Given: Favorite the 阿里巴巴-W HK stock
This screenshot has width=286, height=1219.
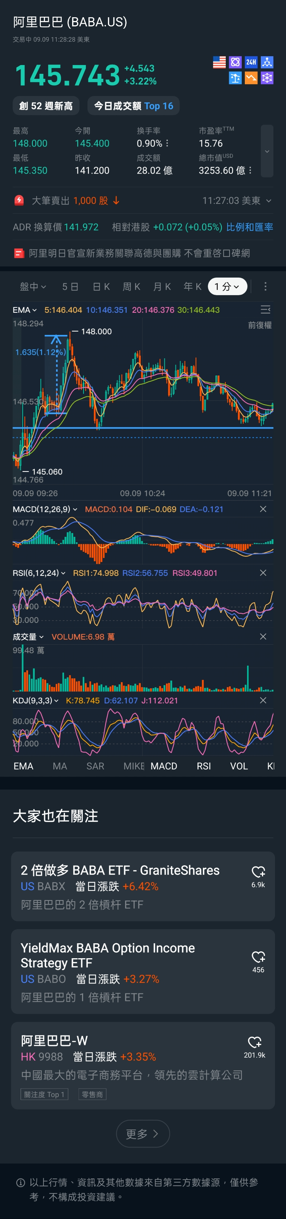Looking at the screenshot, I should [x=254, y=1042].
